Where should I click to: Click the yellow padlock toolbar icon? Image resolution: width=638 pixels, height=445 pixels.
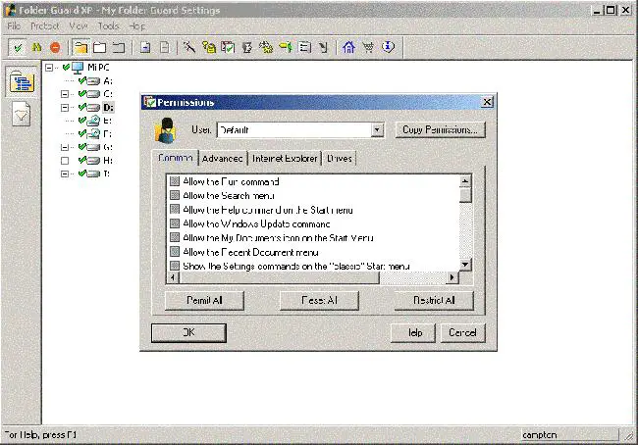click(209, 48)
